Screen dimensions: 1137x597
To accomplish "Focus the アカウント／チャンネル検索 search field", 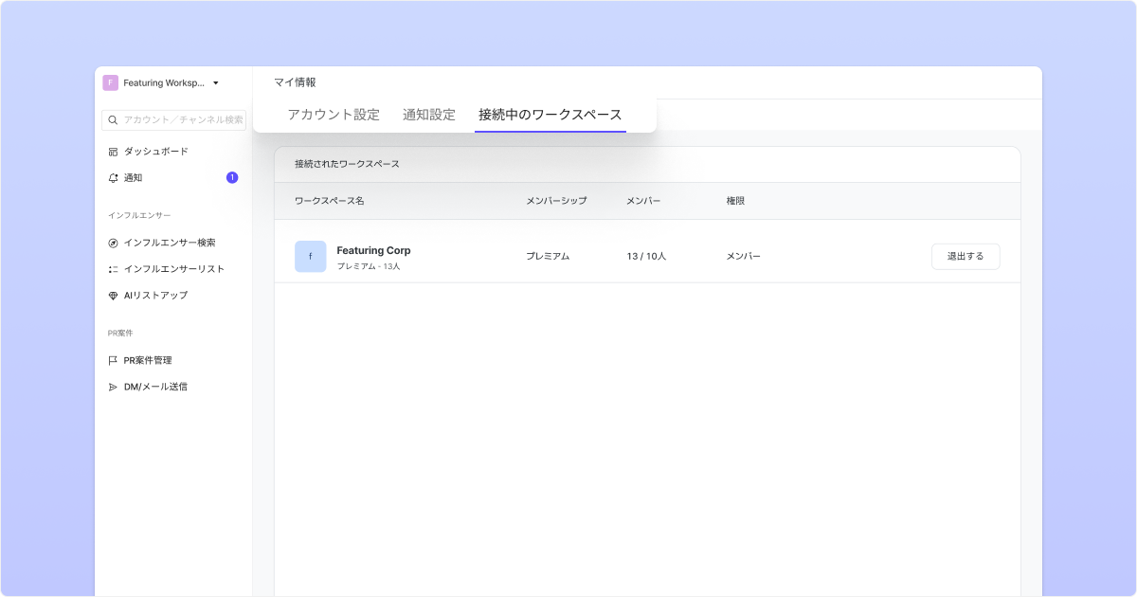I will 183,120.
